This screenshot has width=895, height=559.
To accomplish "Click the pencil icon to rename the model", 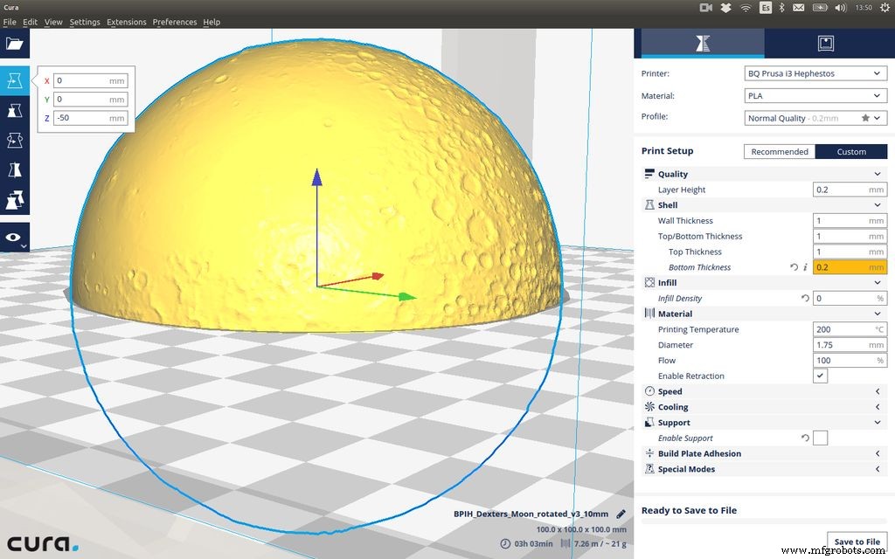I will coord(621,515).
